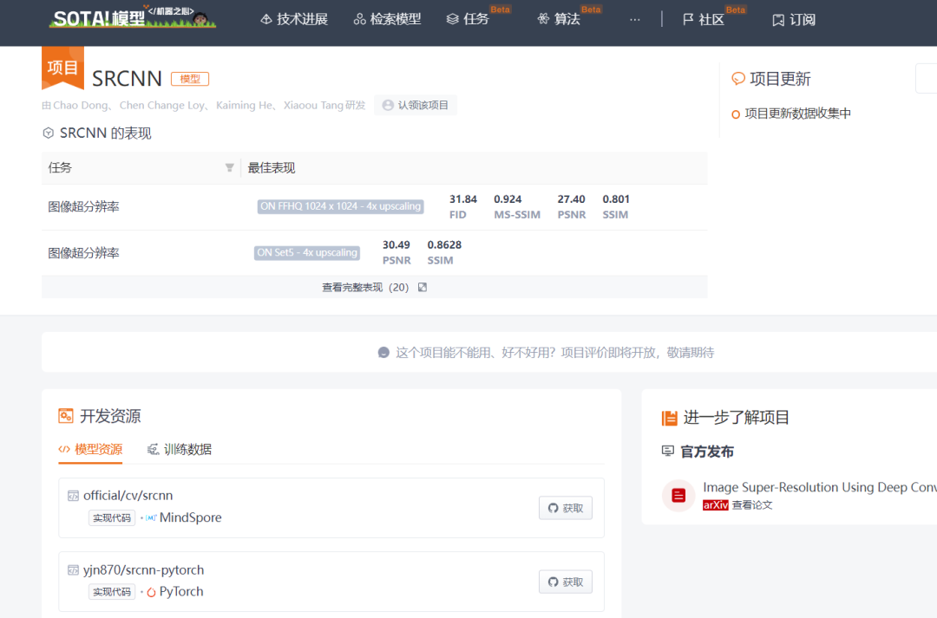The image size is (937, 618).
Task: Open the external-link icon next to 查看完整表现
Action: coord(421,286)
